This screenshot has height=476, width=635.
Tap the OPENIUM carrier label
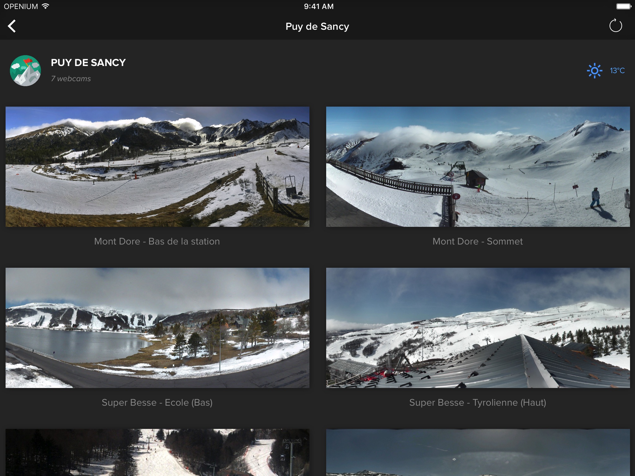coord(21,7)
